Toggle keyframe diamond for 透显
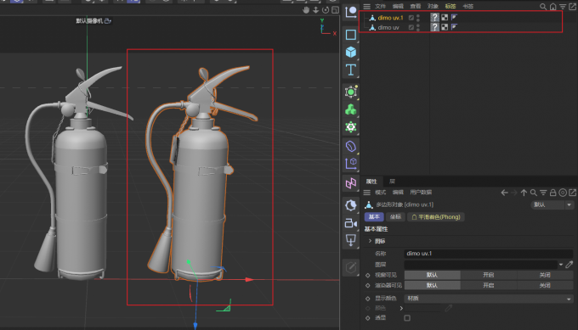 coord(367,318)
